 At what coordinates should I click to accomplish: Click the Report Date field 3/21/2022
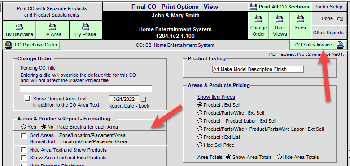(x=124, y=99)
